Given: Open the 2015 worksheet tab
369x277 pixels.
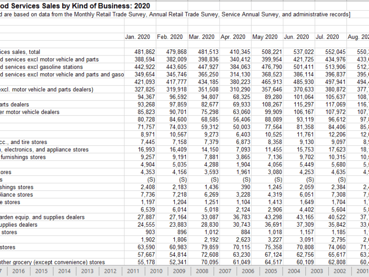Looking at the screenshot, I should pos(41,271).
